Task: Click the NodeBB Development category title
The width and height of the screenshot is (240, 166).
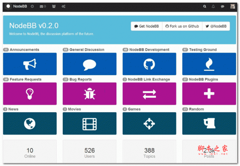Action: pos(149,49)
